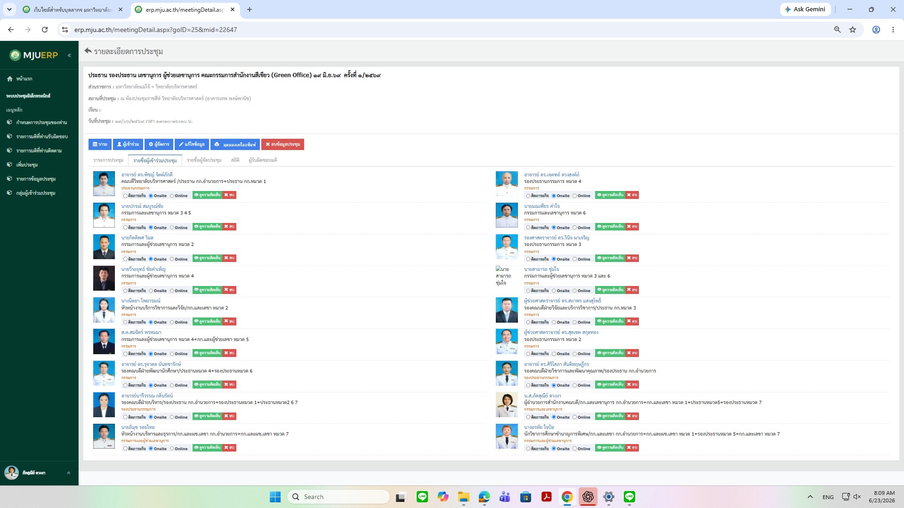Viewport: 904px width, 508px height.
Task: Delete attendee ส.ต.สมจิตร์ พรหมมา
Action: coord(229,353)
